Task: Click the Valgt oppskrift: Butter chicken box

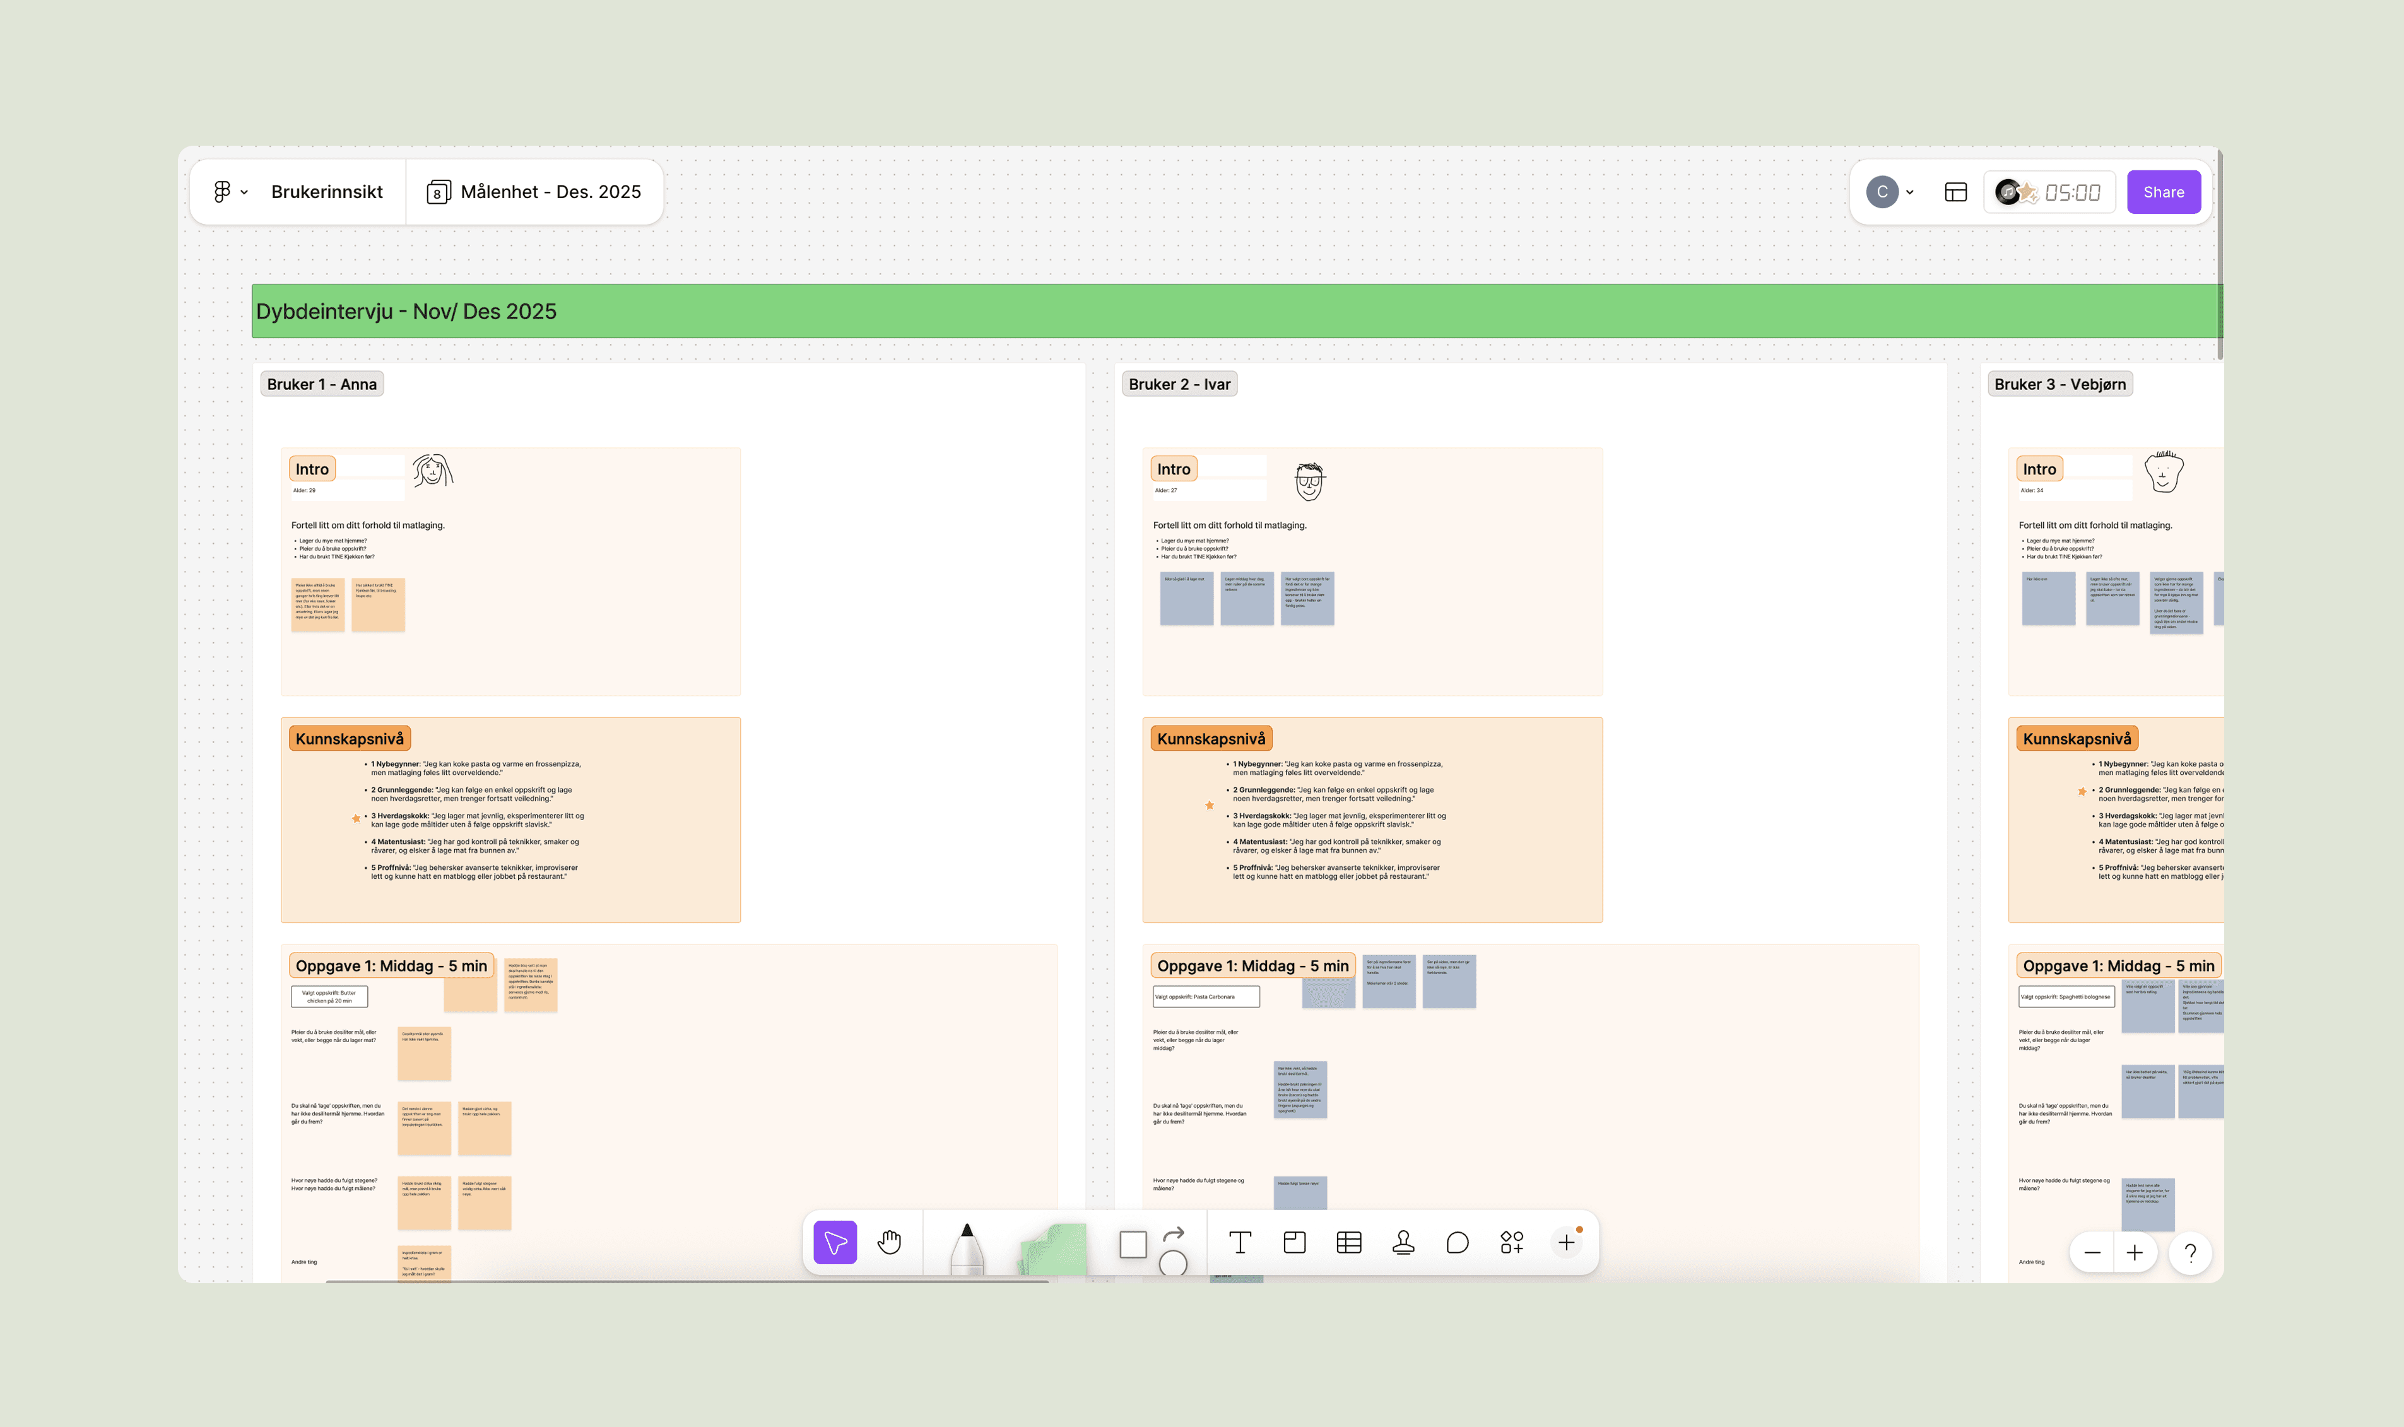Action: [329, 996]
